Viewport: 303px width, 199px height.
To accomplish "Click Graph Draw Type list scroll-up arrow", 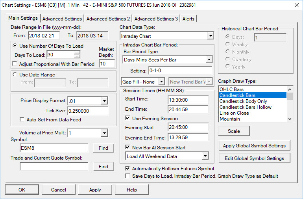I will 290,89.
